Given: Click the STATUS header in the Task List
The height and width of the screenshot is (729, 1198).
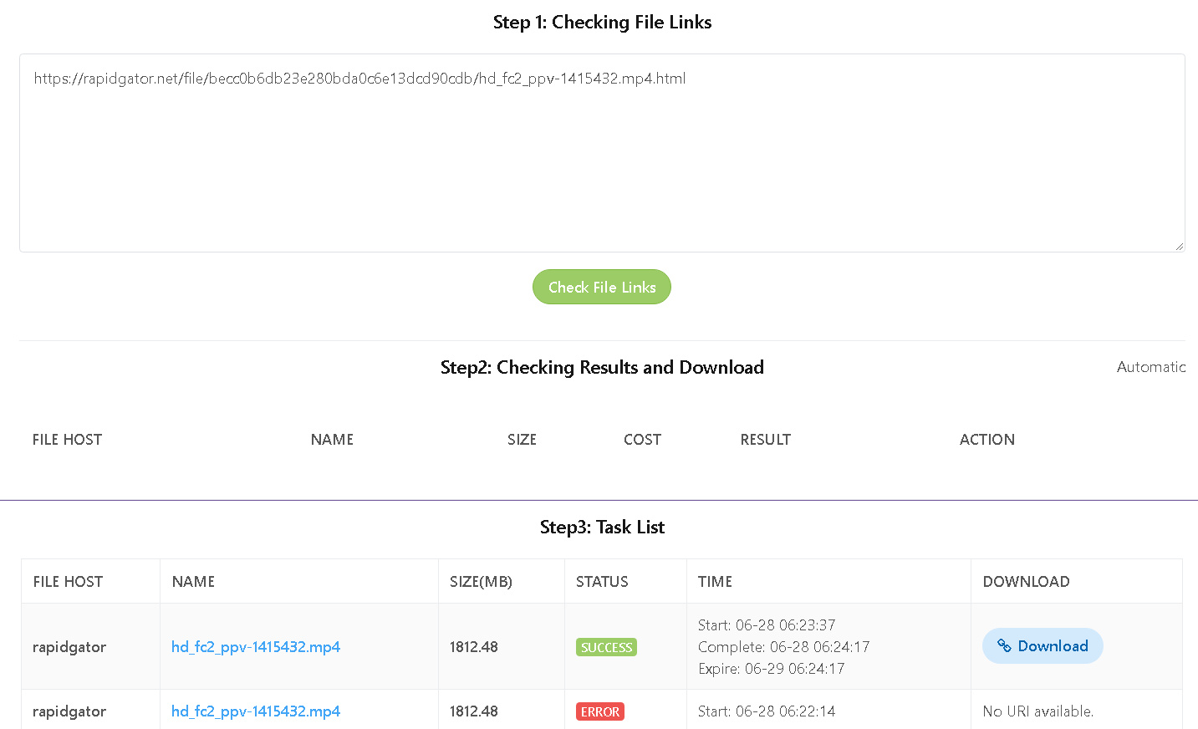Looking at the screenshot, I should click(x=602, y=582).
